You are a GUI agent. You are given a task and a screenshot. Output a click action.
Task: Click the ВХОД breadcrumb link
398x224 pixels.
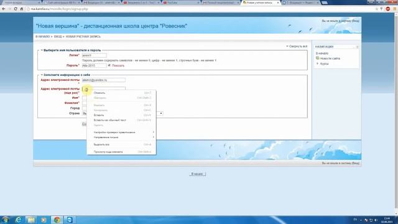point(58,37)
